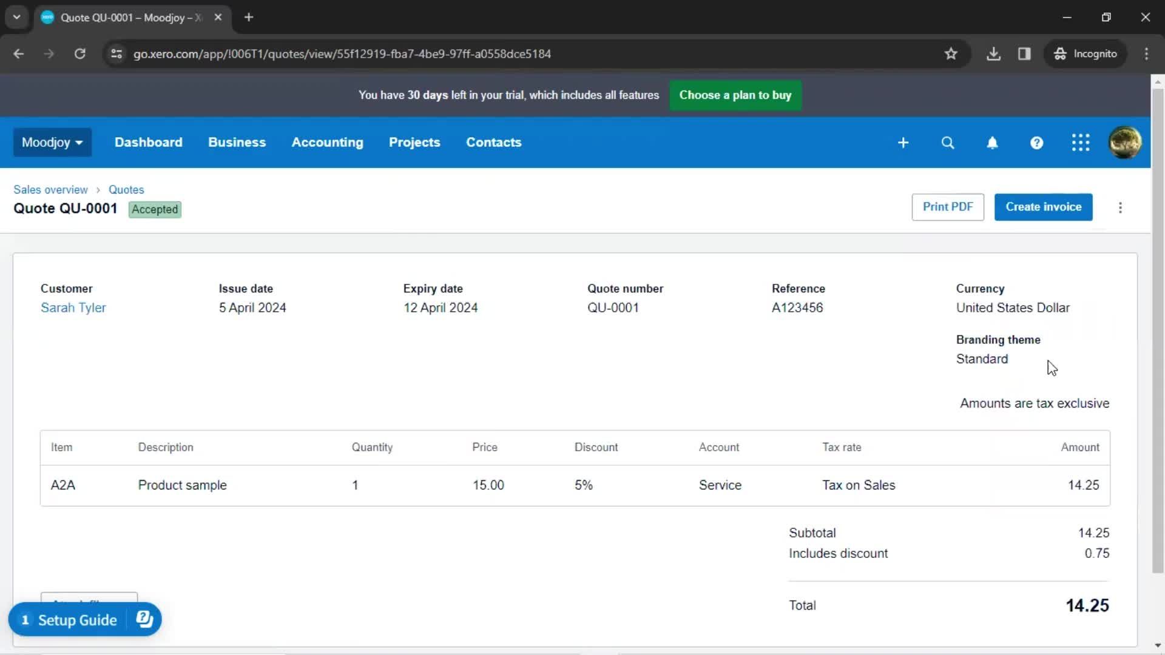The height and width of the screenshot is (655, 1165).
Task: Open the notifications bell icon
Action: 992,143
